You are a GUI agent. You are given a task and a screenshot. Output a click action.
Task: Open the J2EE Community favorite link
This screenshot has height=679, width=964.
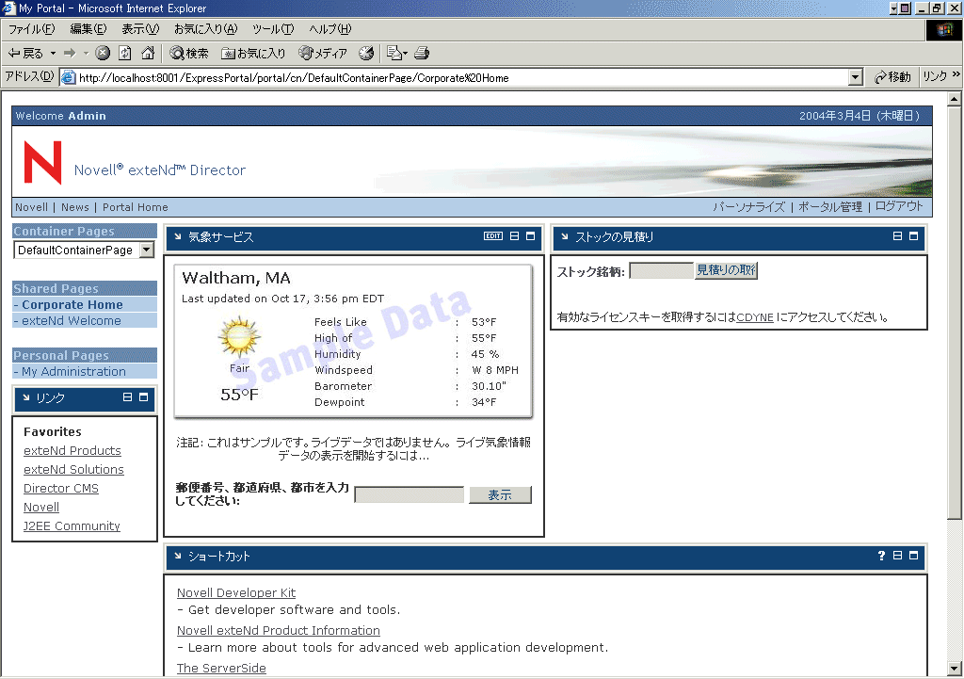coord(72,525)
